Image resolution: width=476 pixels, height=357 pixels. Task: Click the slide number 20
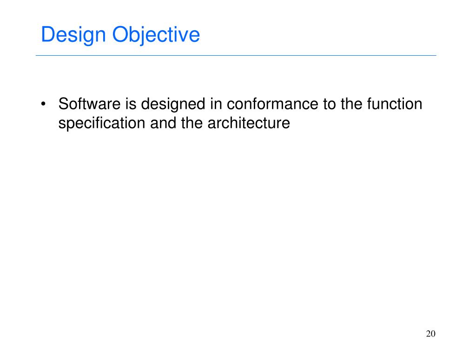click(431, 334)
